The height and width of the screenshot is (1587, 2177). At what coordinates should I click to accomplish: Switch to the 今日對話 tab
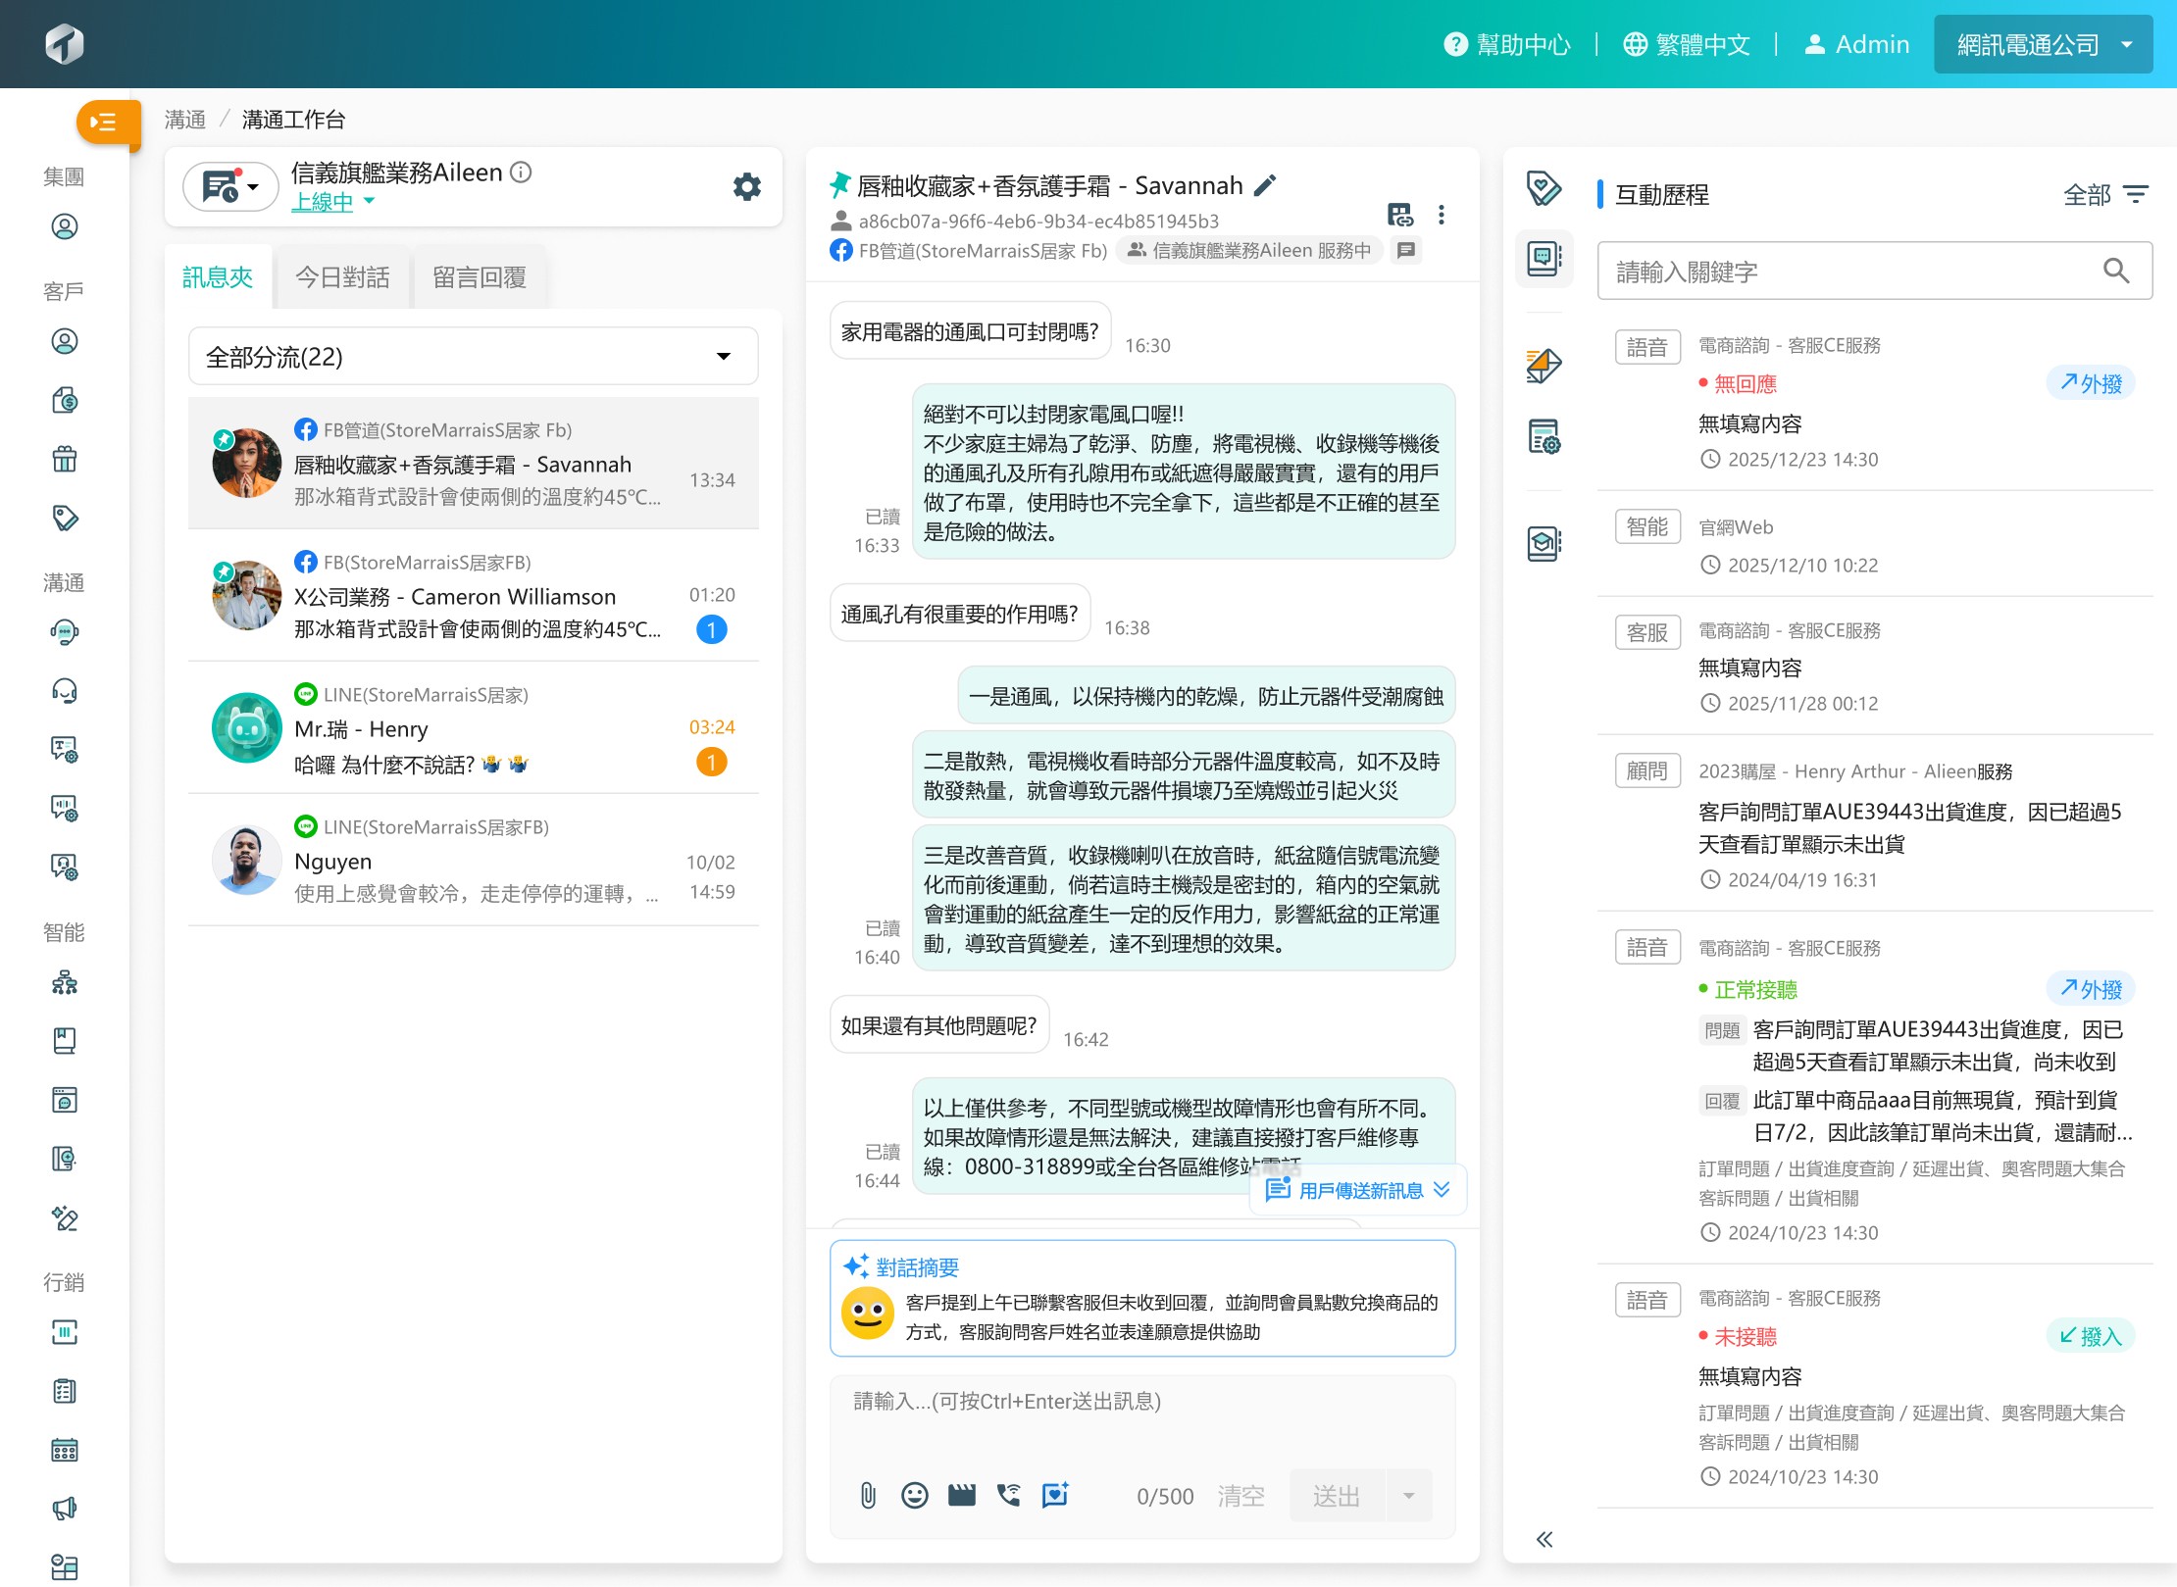[x=342, y=277]
